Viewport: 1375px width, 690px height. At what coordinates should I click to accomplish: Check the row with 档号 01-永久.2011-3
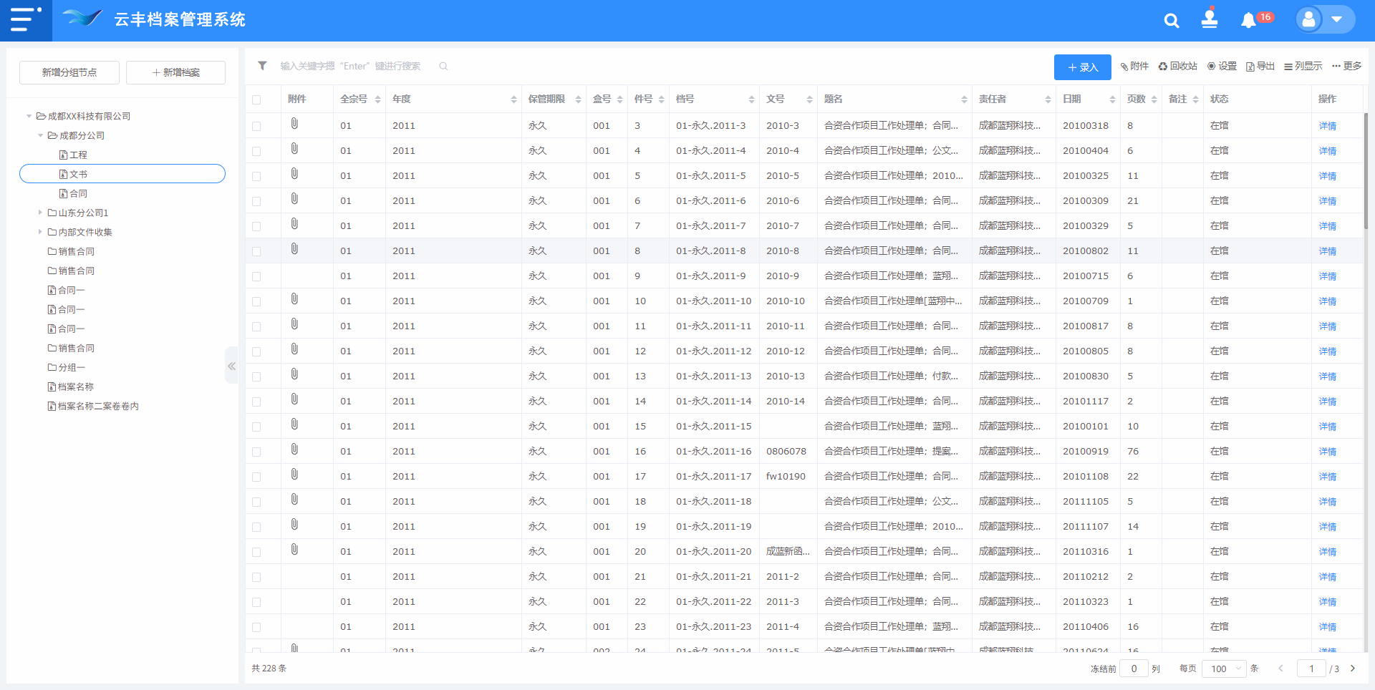click(256, 126)
